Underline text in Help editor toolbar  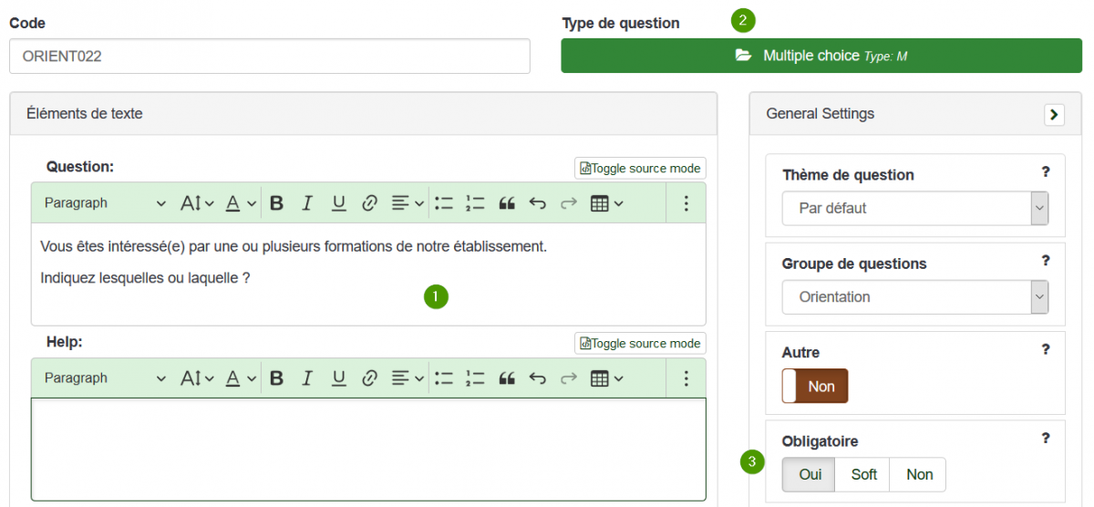[x=338, y=378]
